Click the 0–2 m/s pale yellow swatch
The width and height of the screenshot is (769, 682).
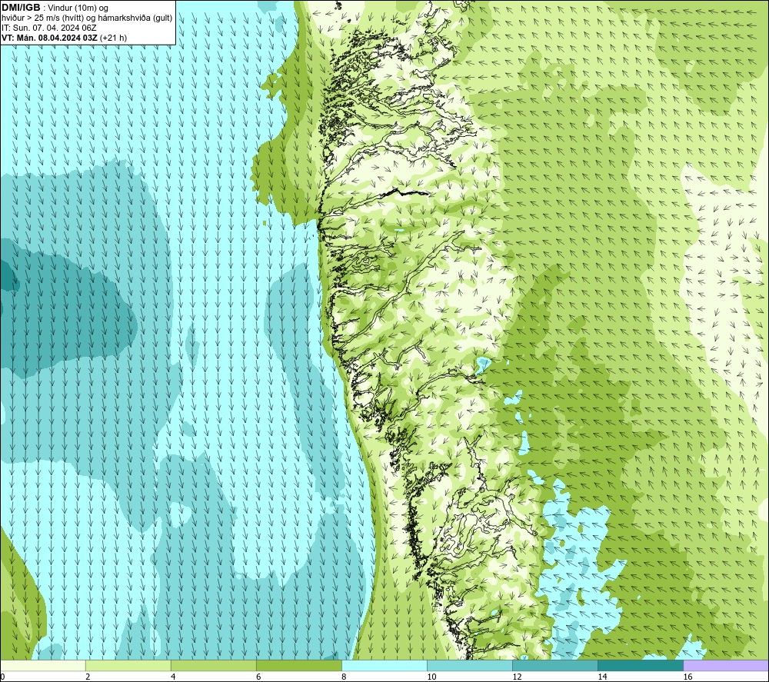43,666
